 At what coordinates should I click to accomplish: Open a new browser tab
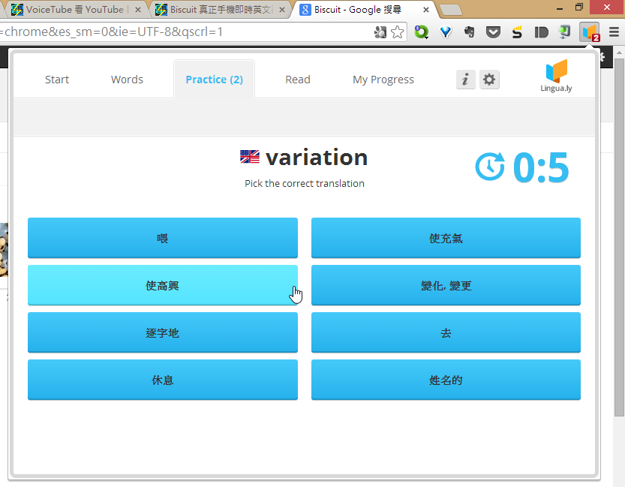pyautogui.click(x=451, y=10)
